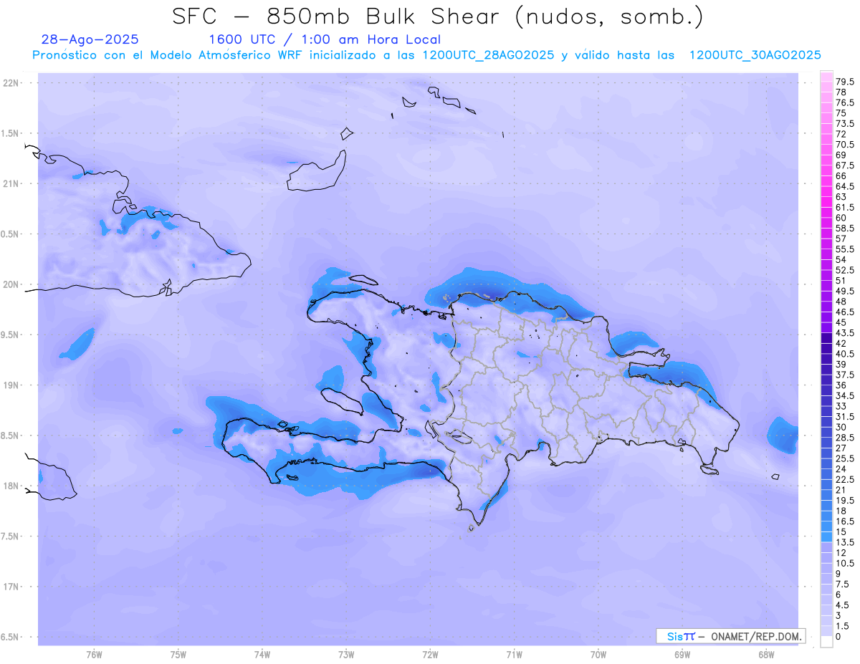860x664 pixels.
Task: Click the colorbar value "16.5"
Action: [845, 521]
